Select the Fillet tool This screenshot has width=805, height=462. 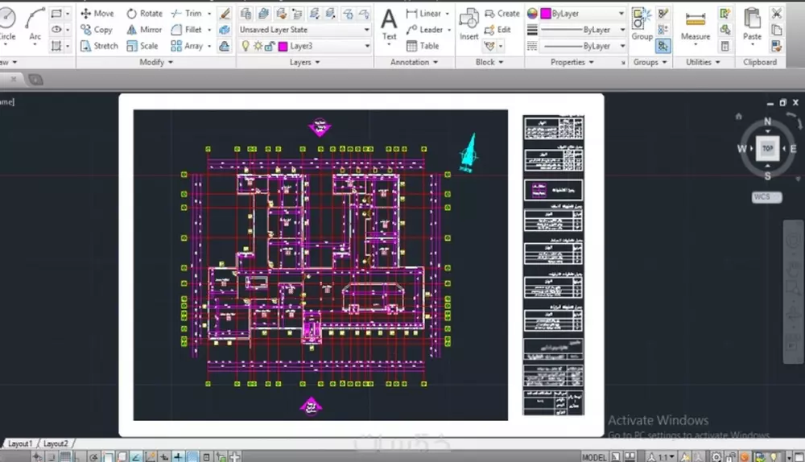187,30
